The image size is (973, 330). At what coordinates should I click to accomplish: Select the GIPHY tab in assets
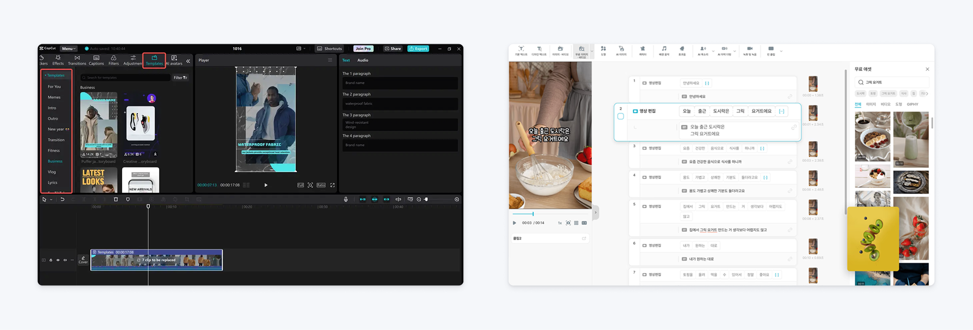pos(912,104)
